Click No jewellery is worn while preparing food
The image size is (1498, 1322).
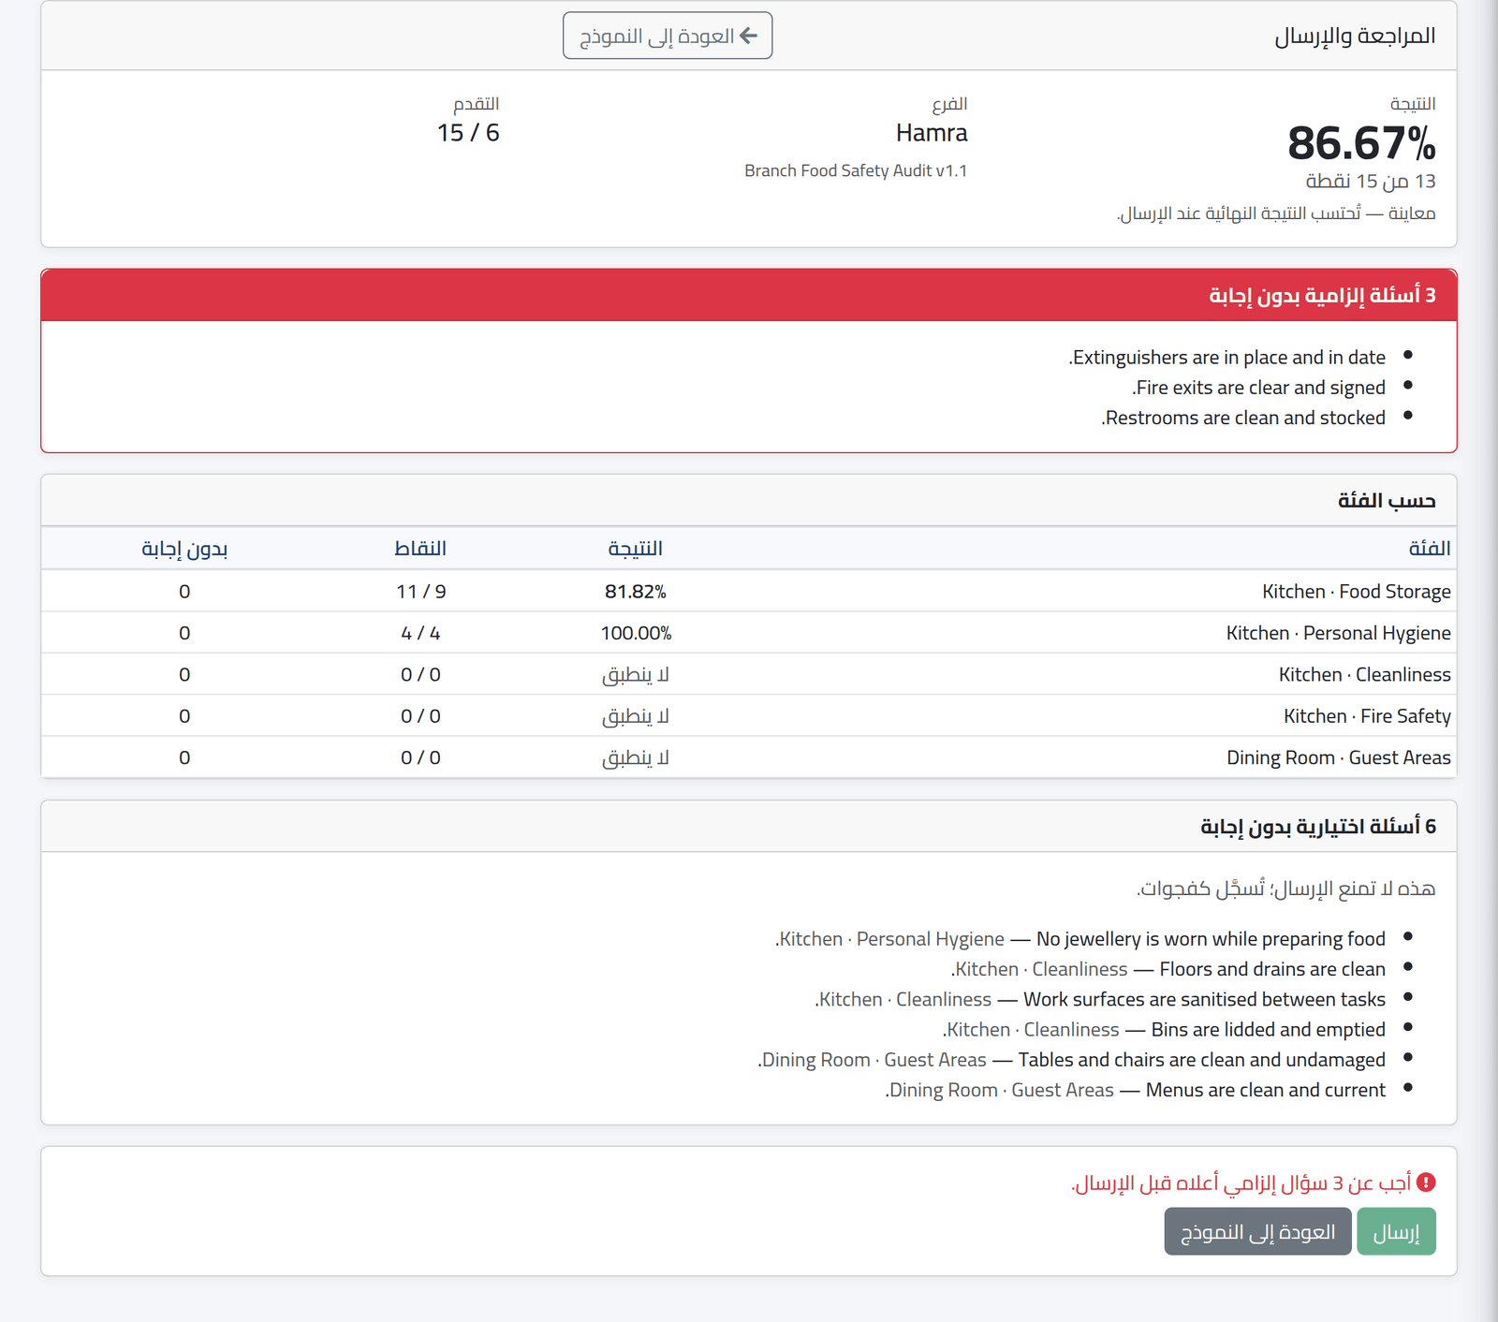click(x=1211, y=939)
